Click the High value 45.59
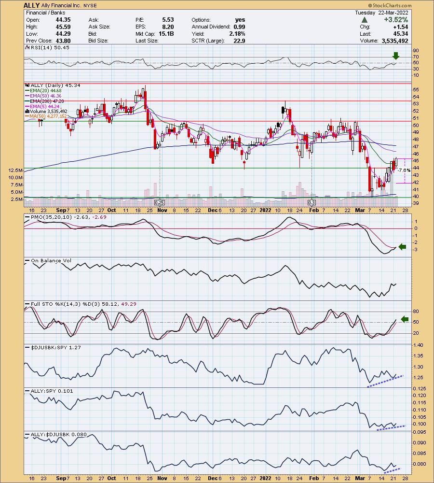The height and width of the screenshot is (483, 434). pos(63,27)
